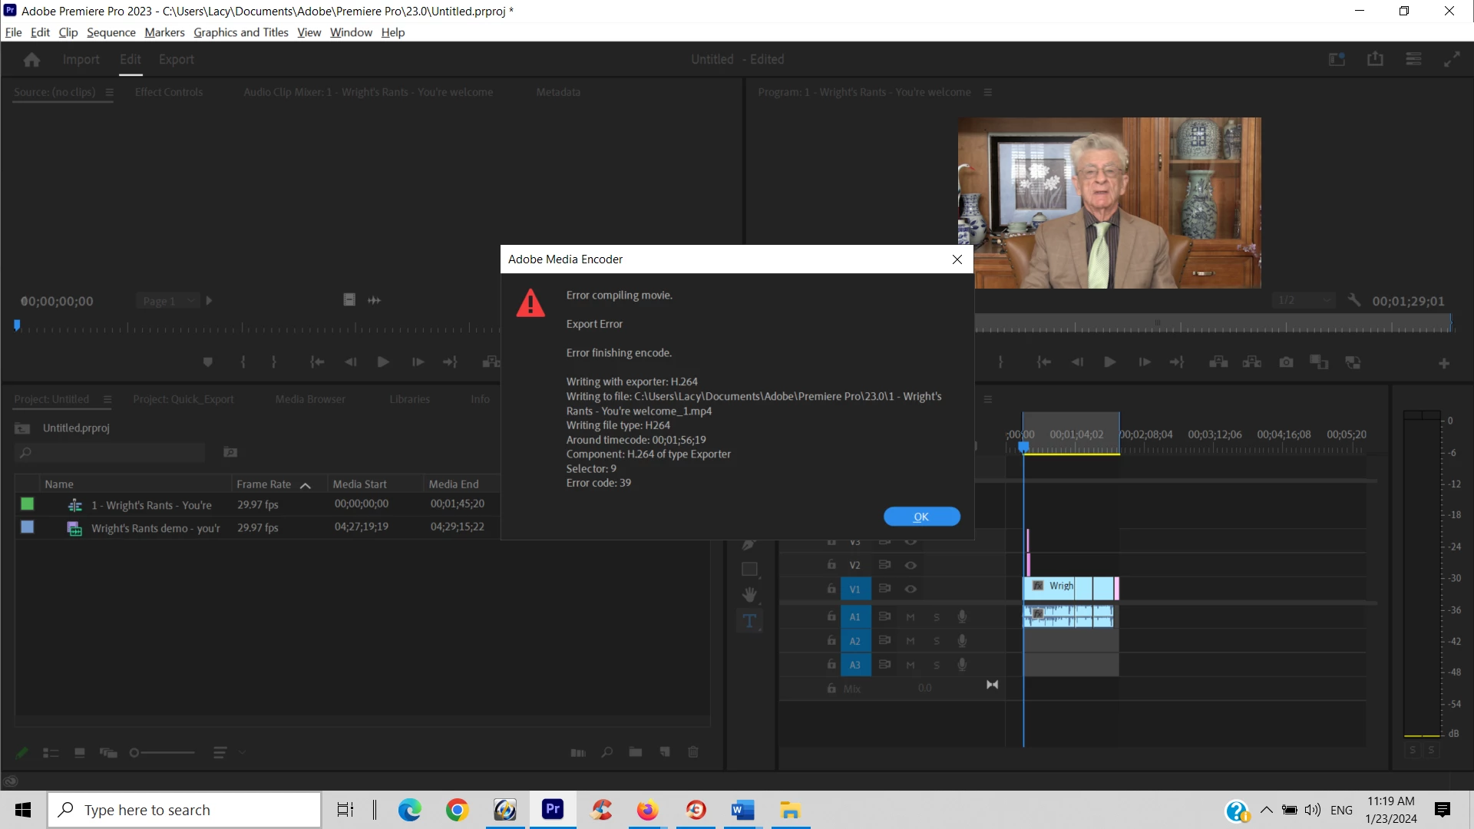Toggle V1 track output eye
Screen dimensions: 1474x829
(911, 589)
